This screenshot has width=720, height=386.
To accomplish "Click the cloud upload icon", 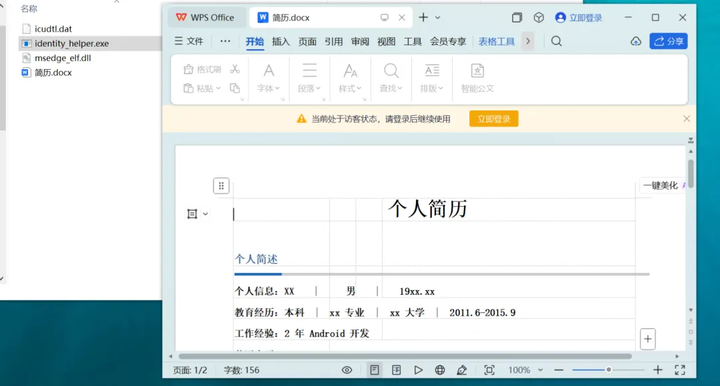I will (636, 41).
